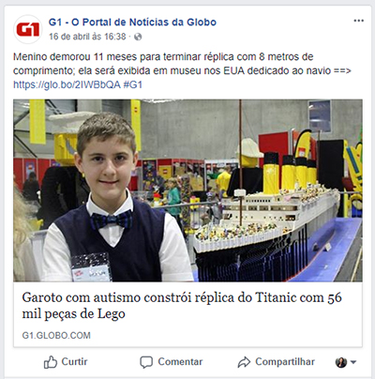Click the #G1 hashtag
The height and width of the screenshot is (379, 375).
[133, 84]
